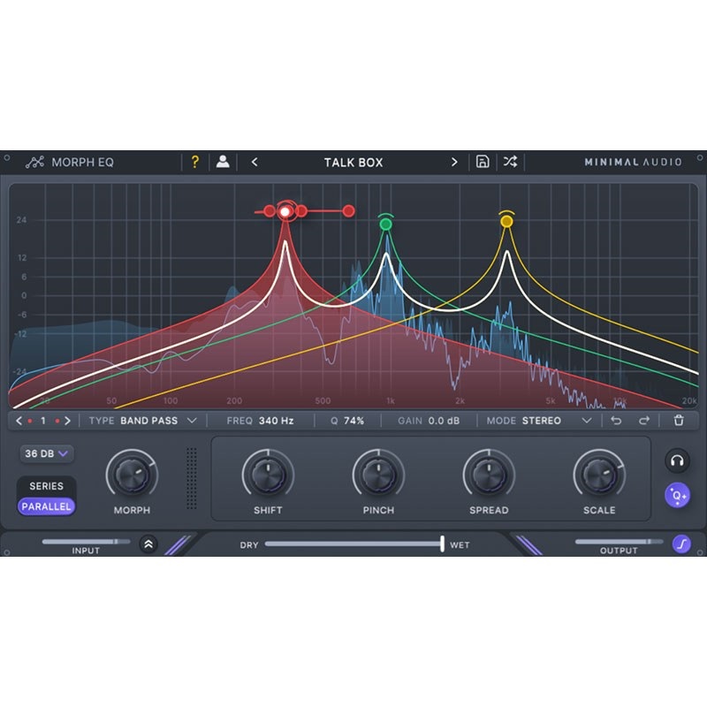Select previous filter band arrow
Image resolution: width=707 pixels, height=707 pixels.
(19, 421)
